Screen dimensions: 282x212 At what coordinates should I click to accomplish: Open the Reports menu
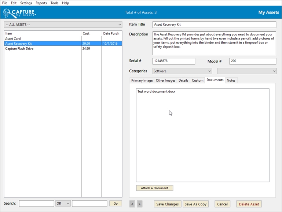(41, 3)
